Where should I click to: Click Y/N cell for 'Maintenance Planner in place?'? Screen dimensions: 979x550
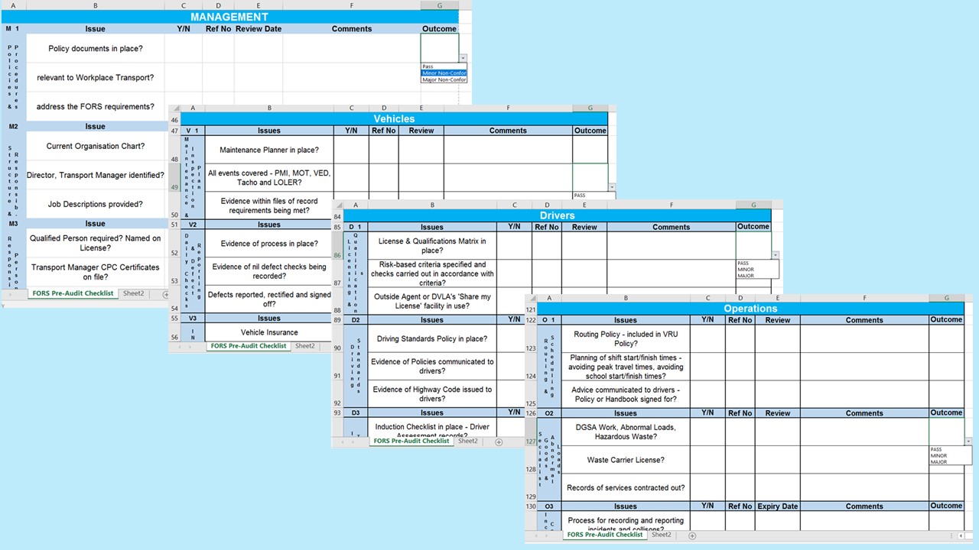[x=351, y=150]
